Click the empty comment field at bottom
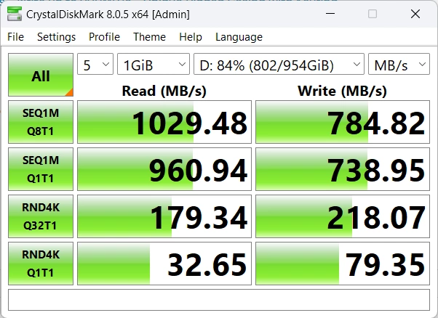Viewport: 438px width, 318px height. [218, 299]
